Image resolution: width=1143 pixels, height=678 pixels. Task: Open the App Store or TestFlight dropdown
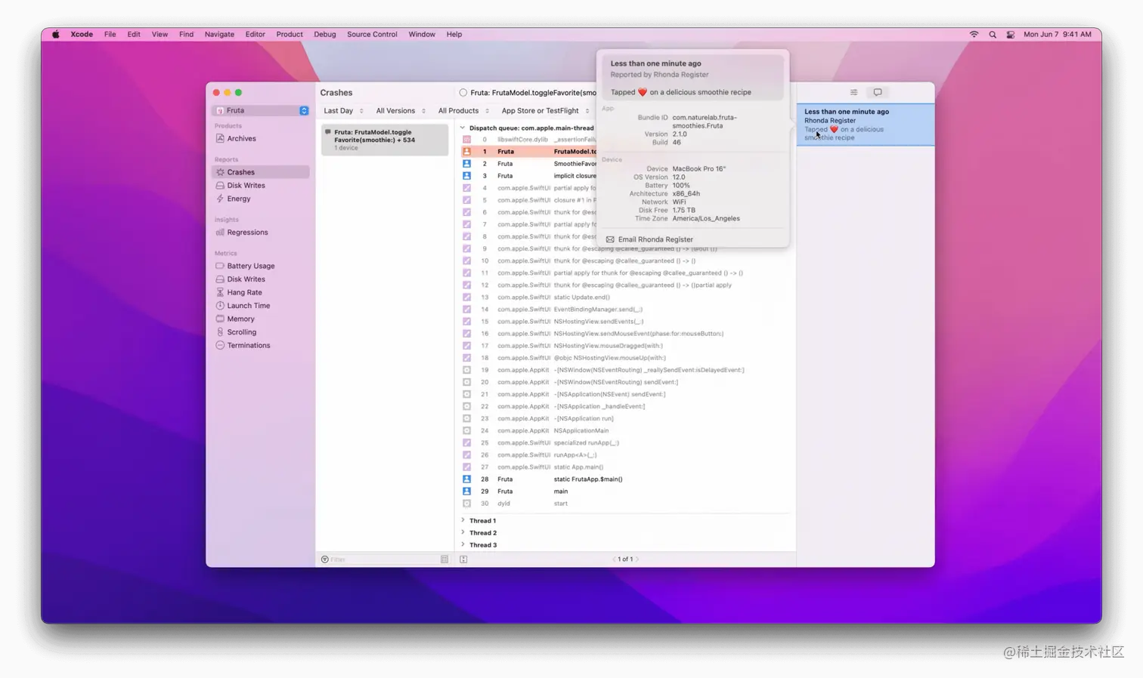tap(545, 111)
